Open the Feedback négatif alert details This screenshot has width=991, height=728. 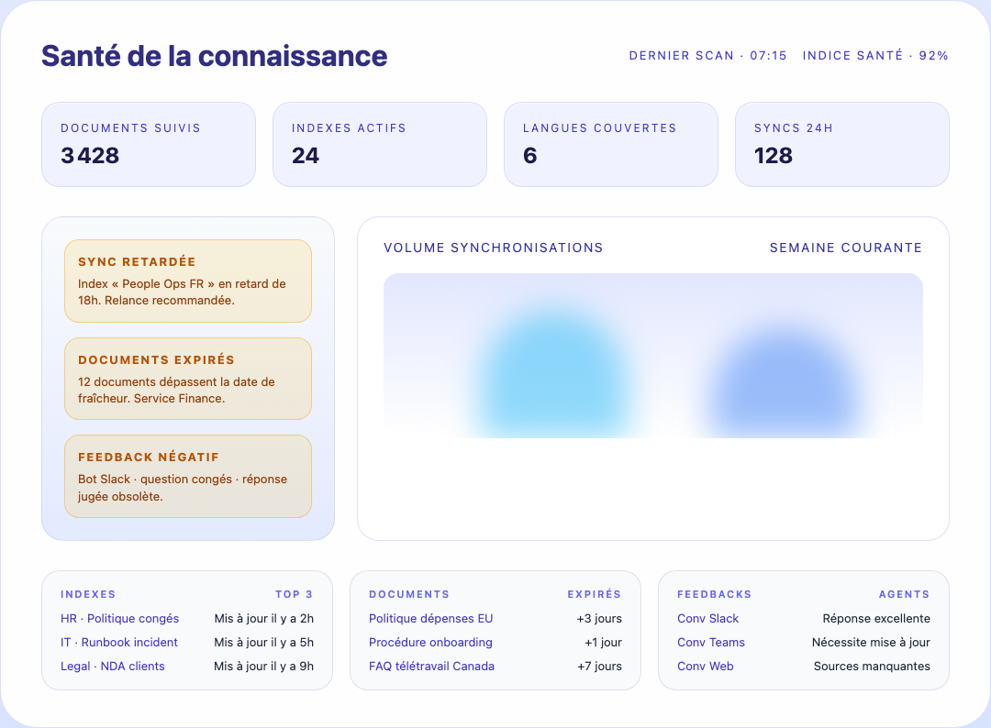click(x=187, y=476)
